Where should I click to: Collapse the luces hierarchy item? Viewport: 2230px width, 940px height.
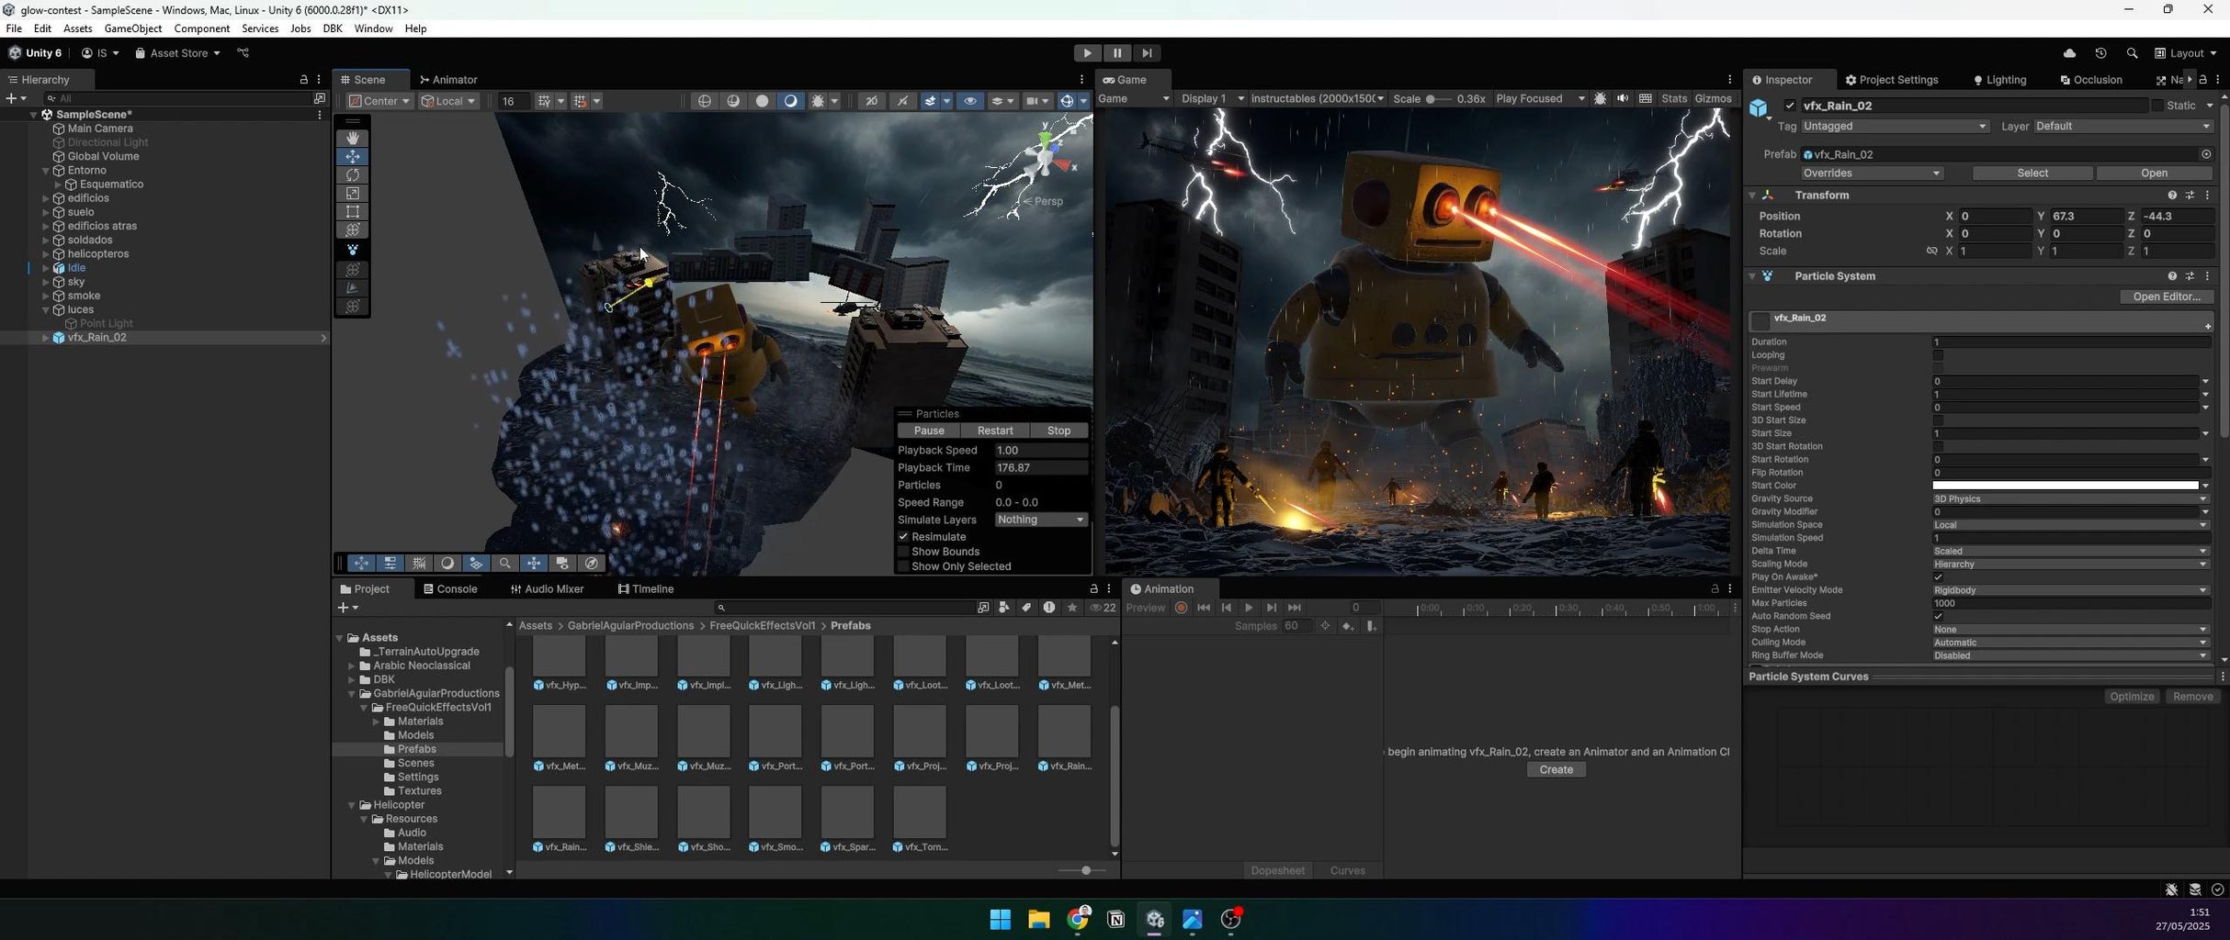[x=46, y=310]
